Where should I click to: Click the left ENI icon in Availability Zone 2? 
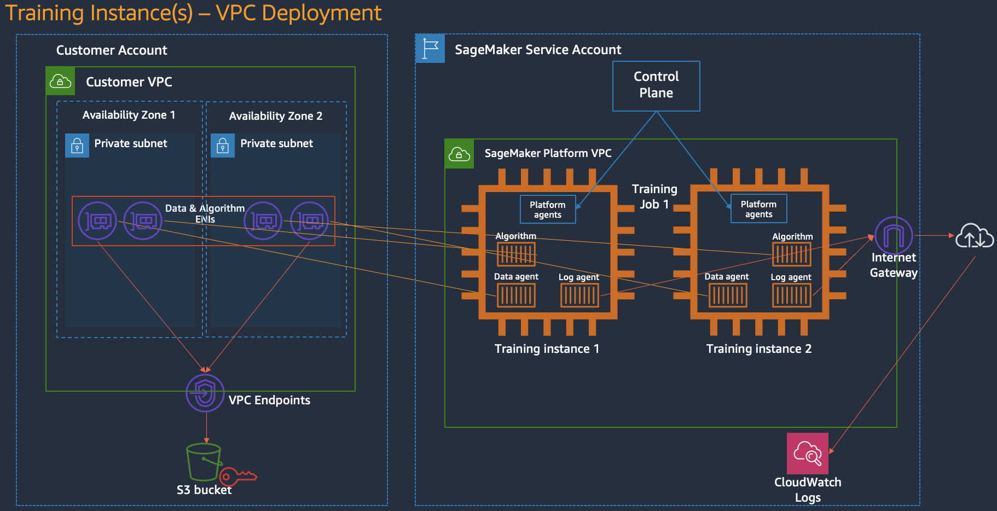pos(263,221)
